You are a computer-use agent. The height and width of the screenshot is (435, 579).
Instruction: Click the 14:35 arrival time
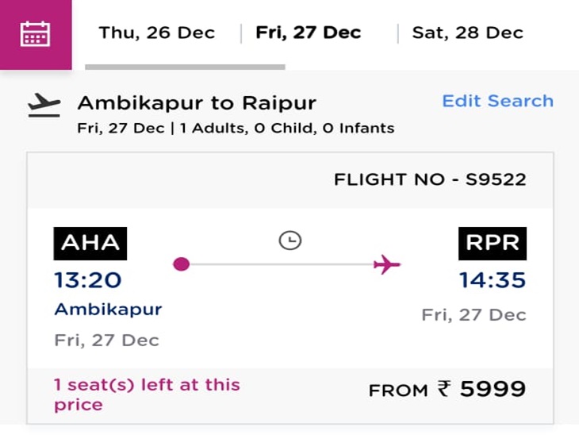coord(492,280)
